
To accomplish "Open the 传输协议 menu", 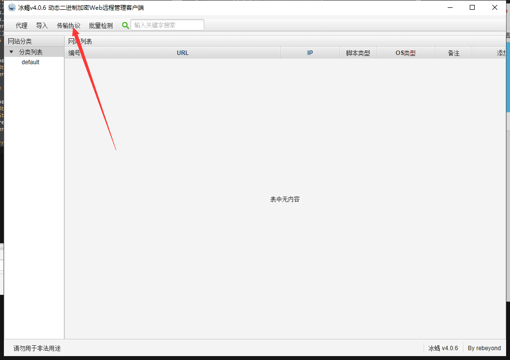I will tap(68, 26).
